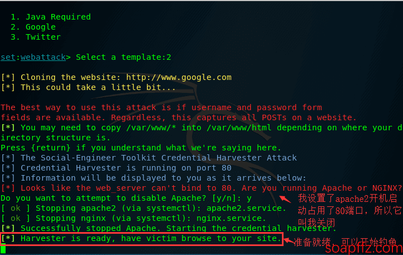403x255 pixels.
Task: Click the '[ ok ]' status for nginx
Action: coord(16,218)
